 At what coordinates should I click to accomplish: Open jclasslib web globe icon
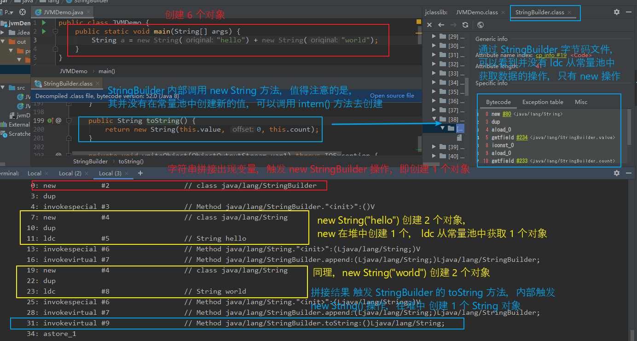(481, 25)
